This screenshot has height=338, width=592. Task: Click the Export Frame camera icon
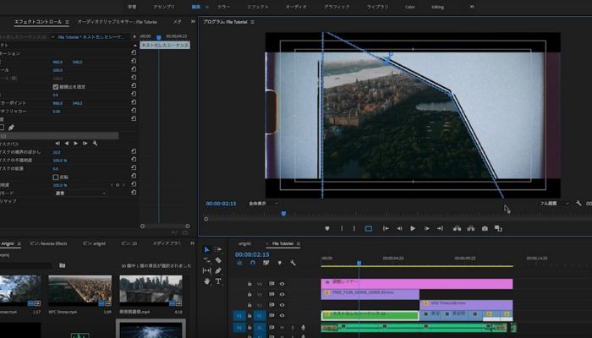485,228
